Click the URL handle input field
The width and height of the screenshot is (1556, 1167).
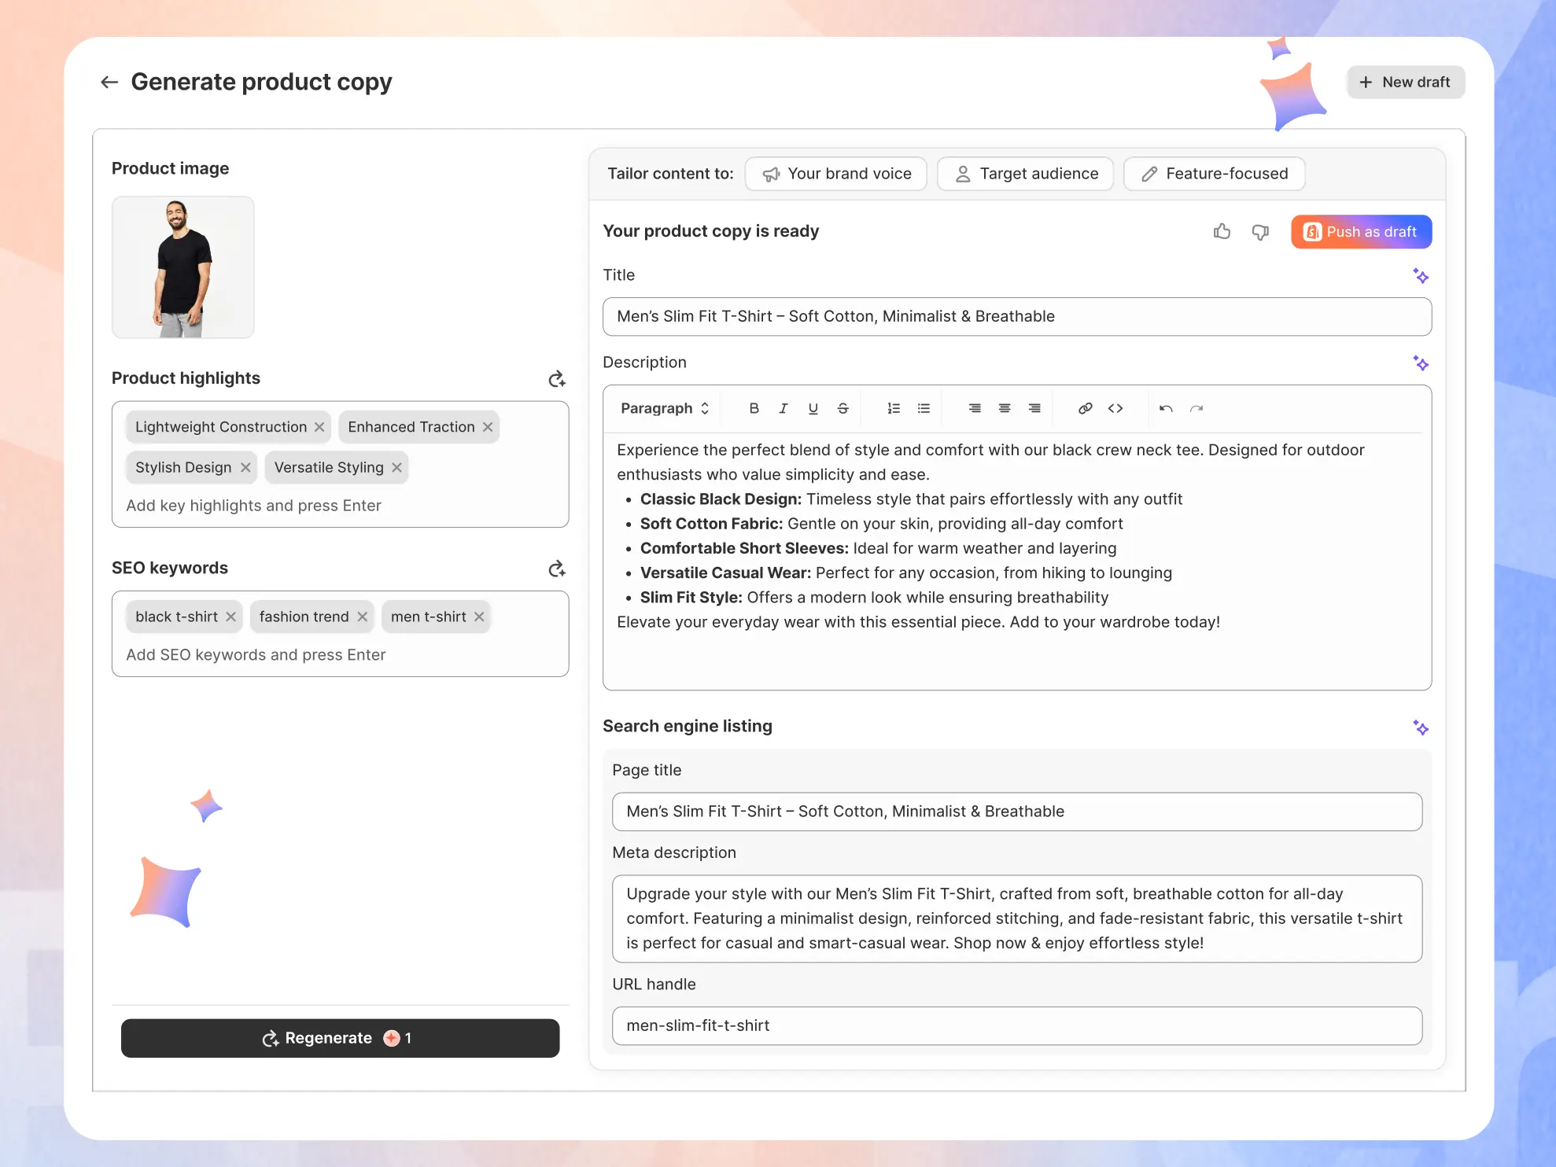(x=1016, y=1025)
